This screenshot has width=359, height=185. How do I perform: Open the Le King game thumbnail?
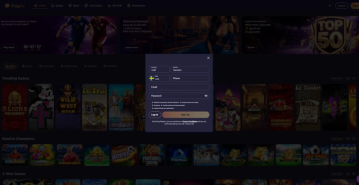click(x=228, y=107)
